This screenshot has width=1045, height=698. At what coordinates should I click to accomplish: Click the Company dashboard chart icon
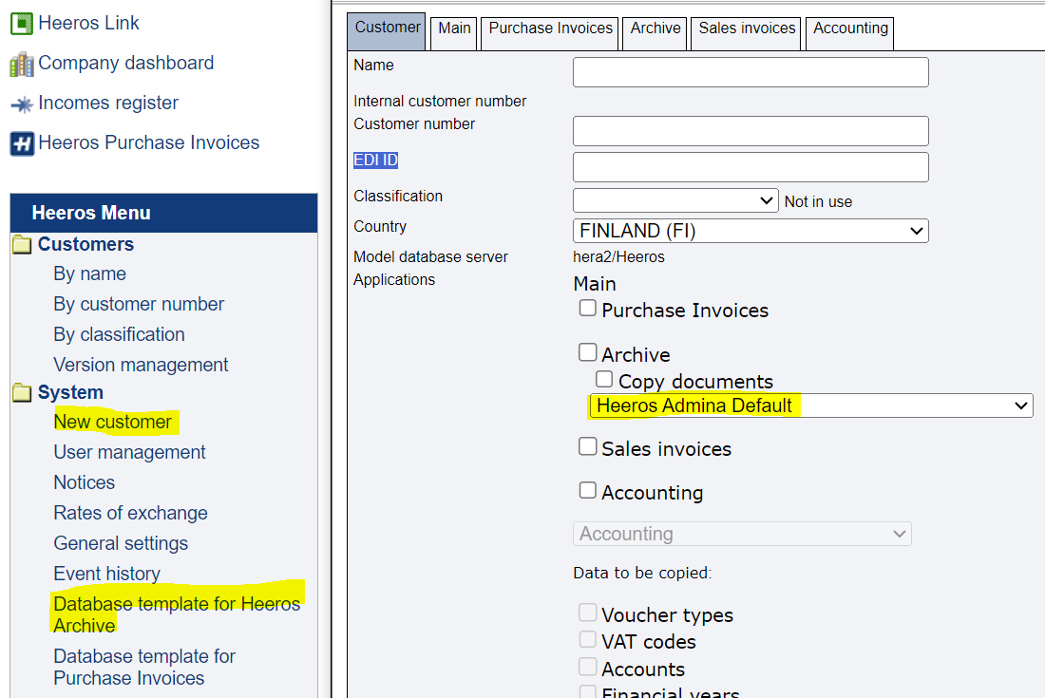click(21, 64)
